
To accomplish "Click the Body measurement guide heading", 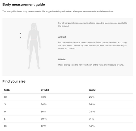I will [x=23, y=4].
